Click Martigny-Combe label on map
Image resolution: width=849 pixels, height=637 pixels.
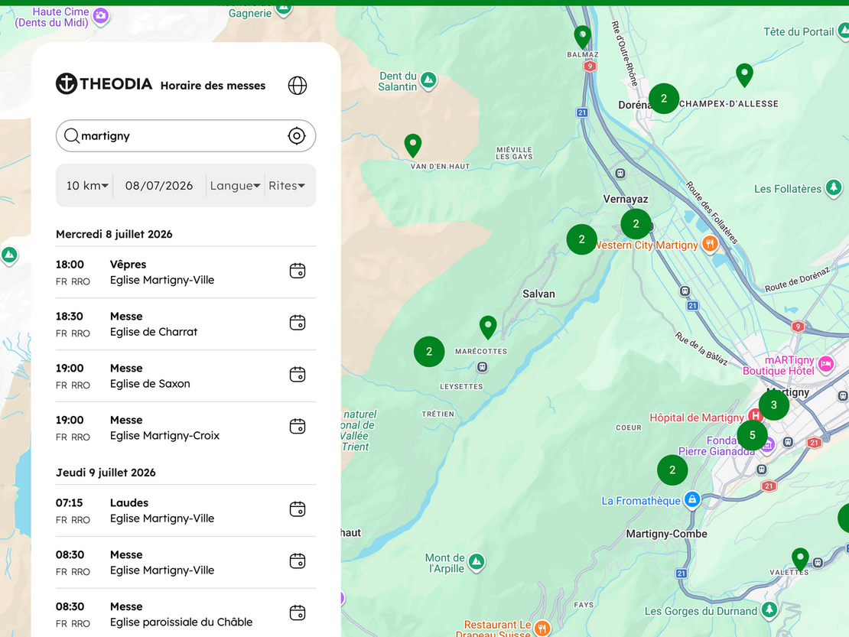(666, 534)
